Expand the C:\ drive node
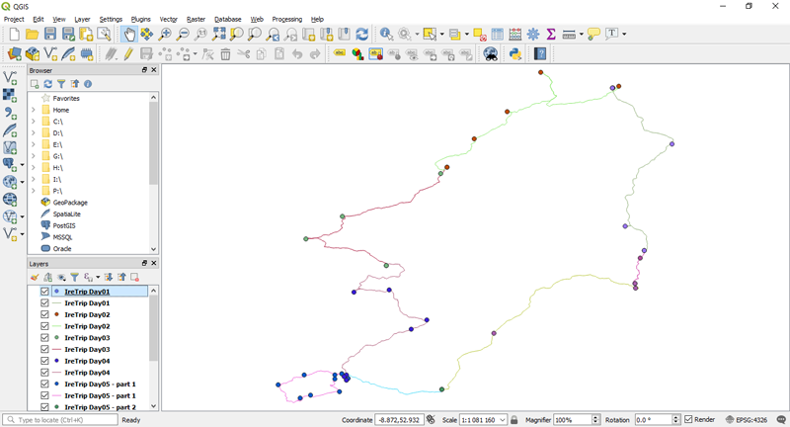Viewport: 790px width, 427px height. (x=34, y=122)
